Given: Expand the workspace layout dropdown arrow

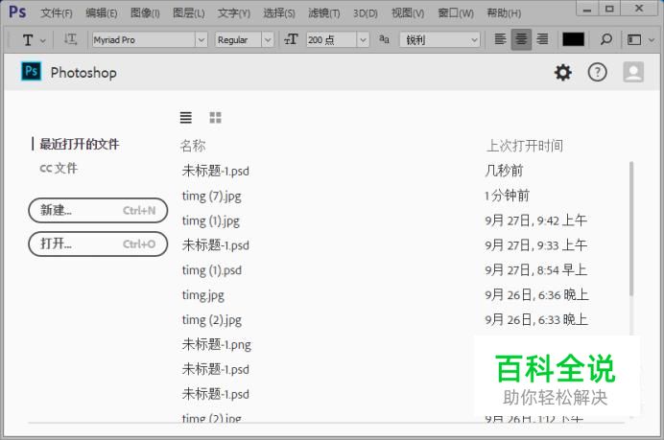Looking at the screenshot, I should pos(652,40).
